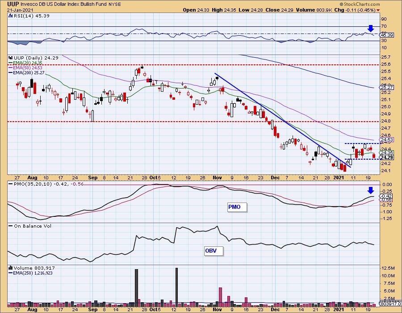Click the NYSE exchange label
Screen dimensions: 402x313
(115, 4)
